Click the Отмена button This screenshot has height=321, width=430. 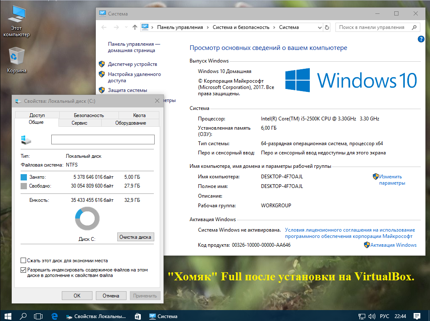[x=111, y=295]
